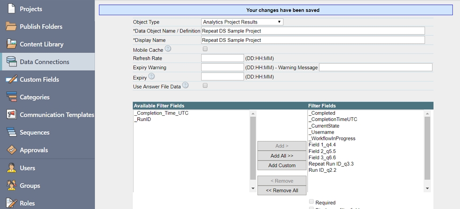Select Field 3_q6.6 in Filter Fields
Image resolution: width=460 pixels, height=209 pixels.
tap(322, 158)
